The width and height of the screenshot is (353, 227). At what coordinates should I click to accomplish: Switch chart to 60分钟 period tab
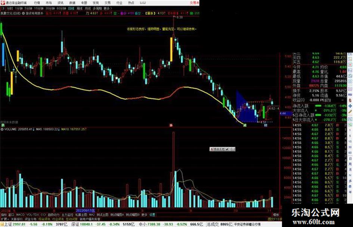[62, 9]
